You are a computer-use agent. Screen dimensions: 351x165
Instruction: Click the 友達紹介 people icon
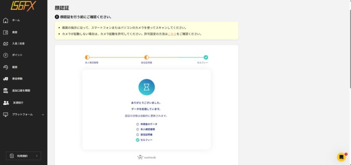(x=6, y=102)
